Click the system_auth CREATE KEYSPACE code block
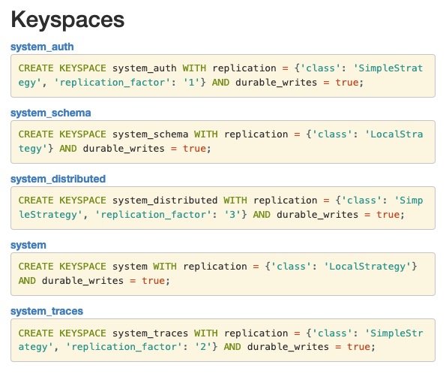The height and width of the screenshot is (374, 446). (x=223, y=76)
